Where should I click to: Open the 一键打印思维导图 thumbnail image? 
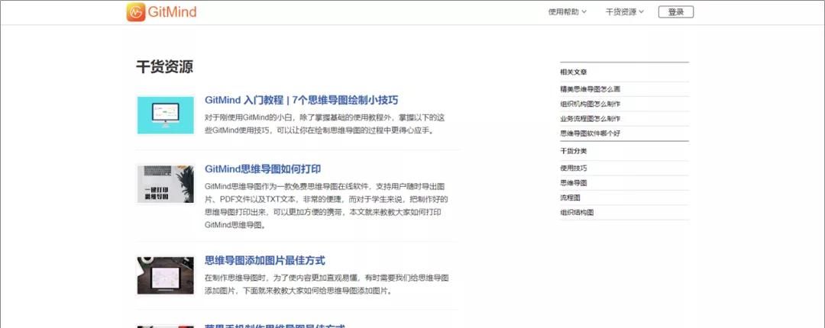[x=165, y=184]
